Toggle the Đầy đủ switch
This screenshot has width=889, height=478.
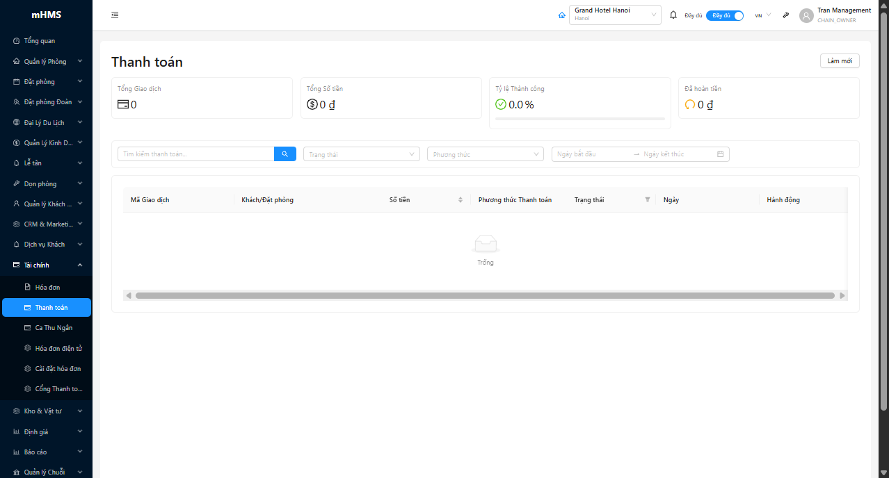[724, 15]
